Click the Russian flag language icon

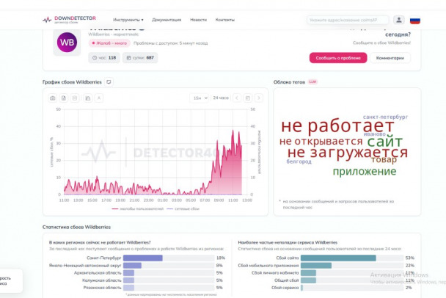click(x=415, y=21)
